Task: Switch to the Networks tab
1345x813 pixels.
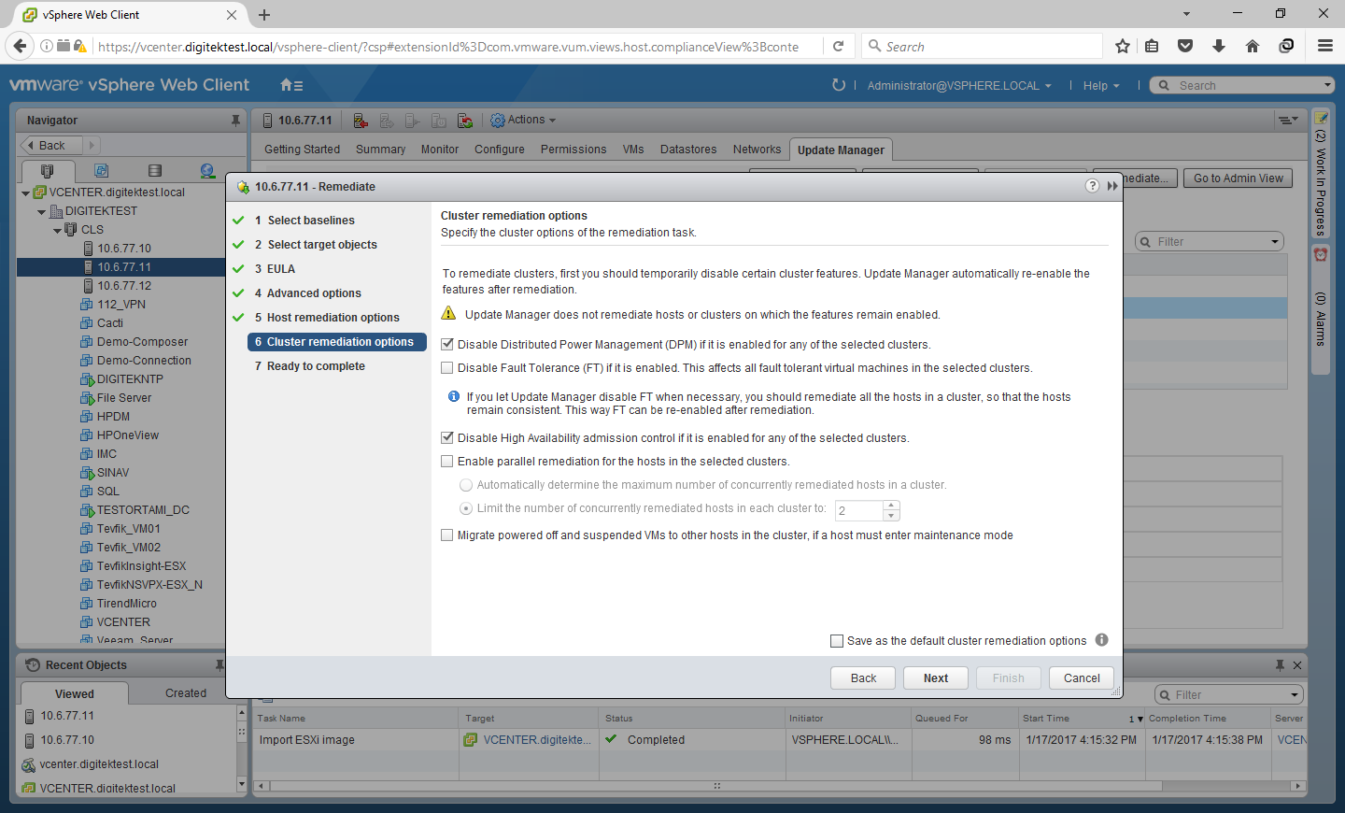Action: point(757,150)
